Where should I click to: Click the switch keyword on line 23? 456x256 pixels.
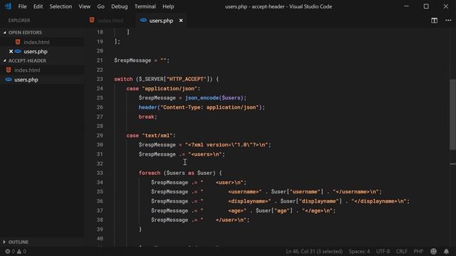point(123,79)
